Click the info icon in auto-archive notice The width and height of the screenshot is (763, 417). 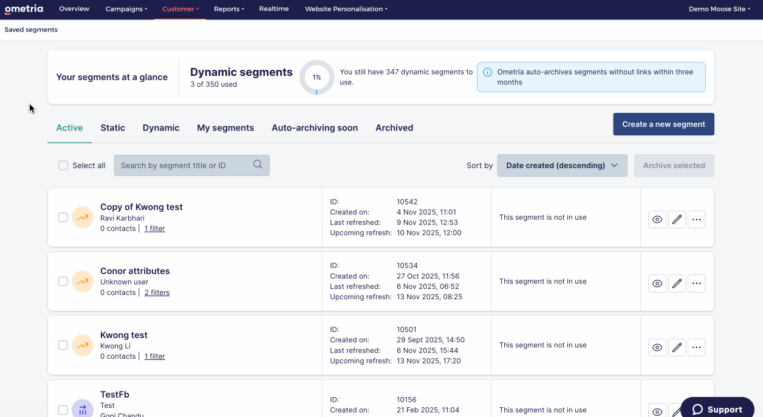(487, 72)
